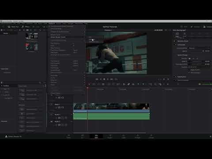Click the timeline zoom magnifier icon

point(160,84)
